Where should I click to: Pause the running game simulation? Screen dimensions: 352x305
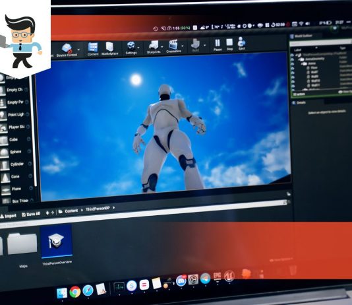(x=218, y=45)
